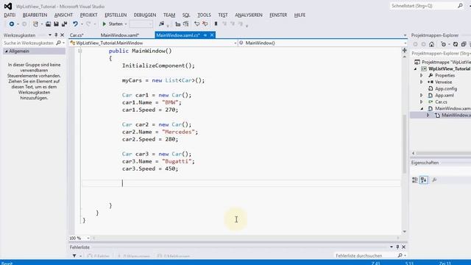
Task: Click the Fehlerliste filter funnel icon
Action: pyautogui.click(x=74, y=256)
